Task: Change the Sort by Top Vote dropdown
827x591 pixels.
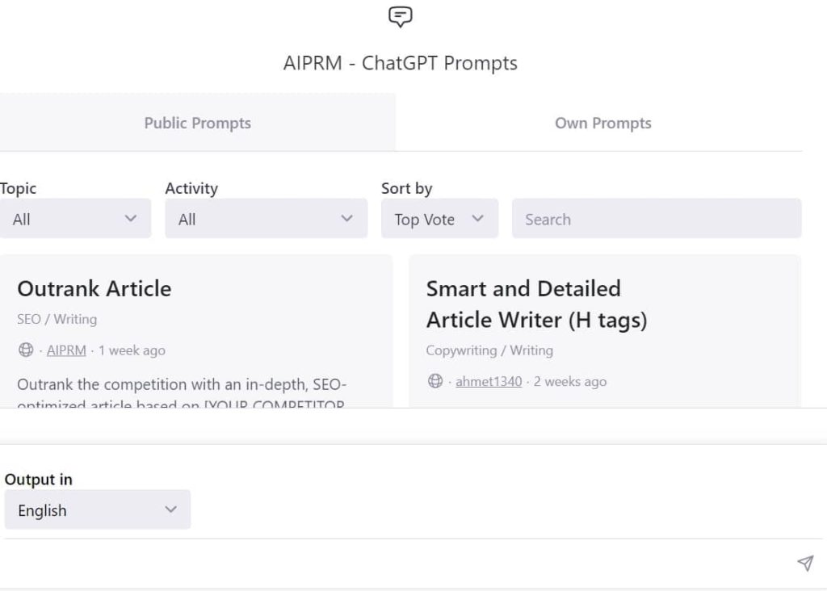Action: [x=439, y=219]
